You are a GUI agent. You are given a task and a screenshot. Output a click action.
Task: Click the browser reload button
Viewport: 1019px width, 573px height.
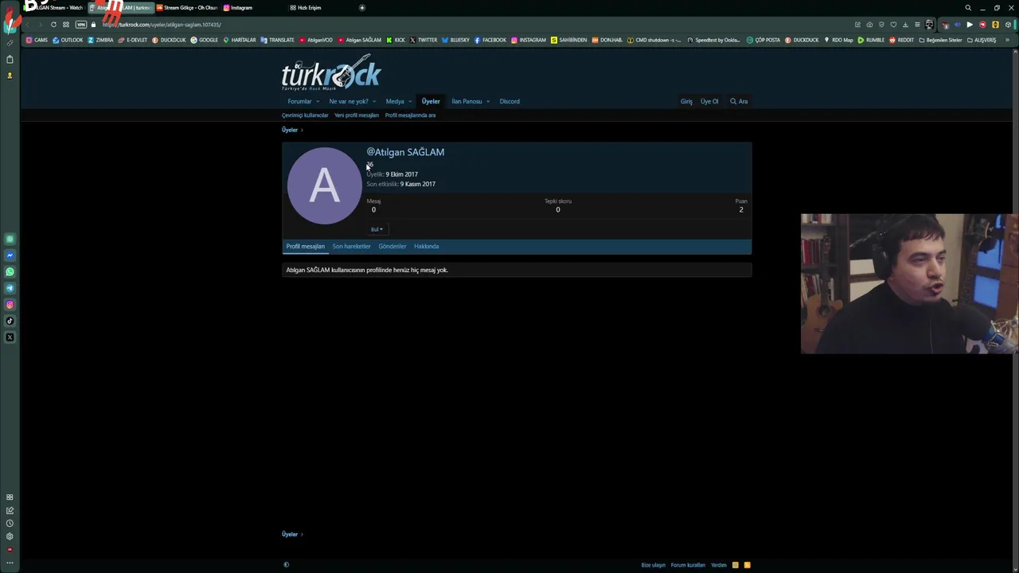click(53, 25)
